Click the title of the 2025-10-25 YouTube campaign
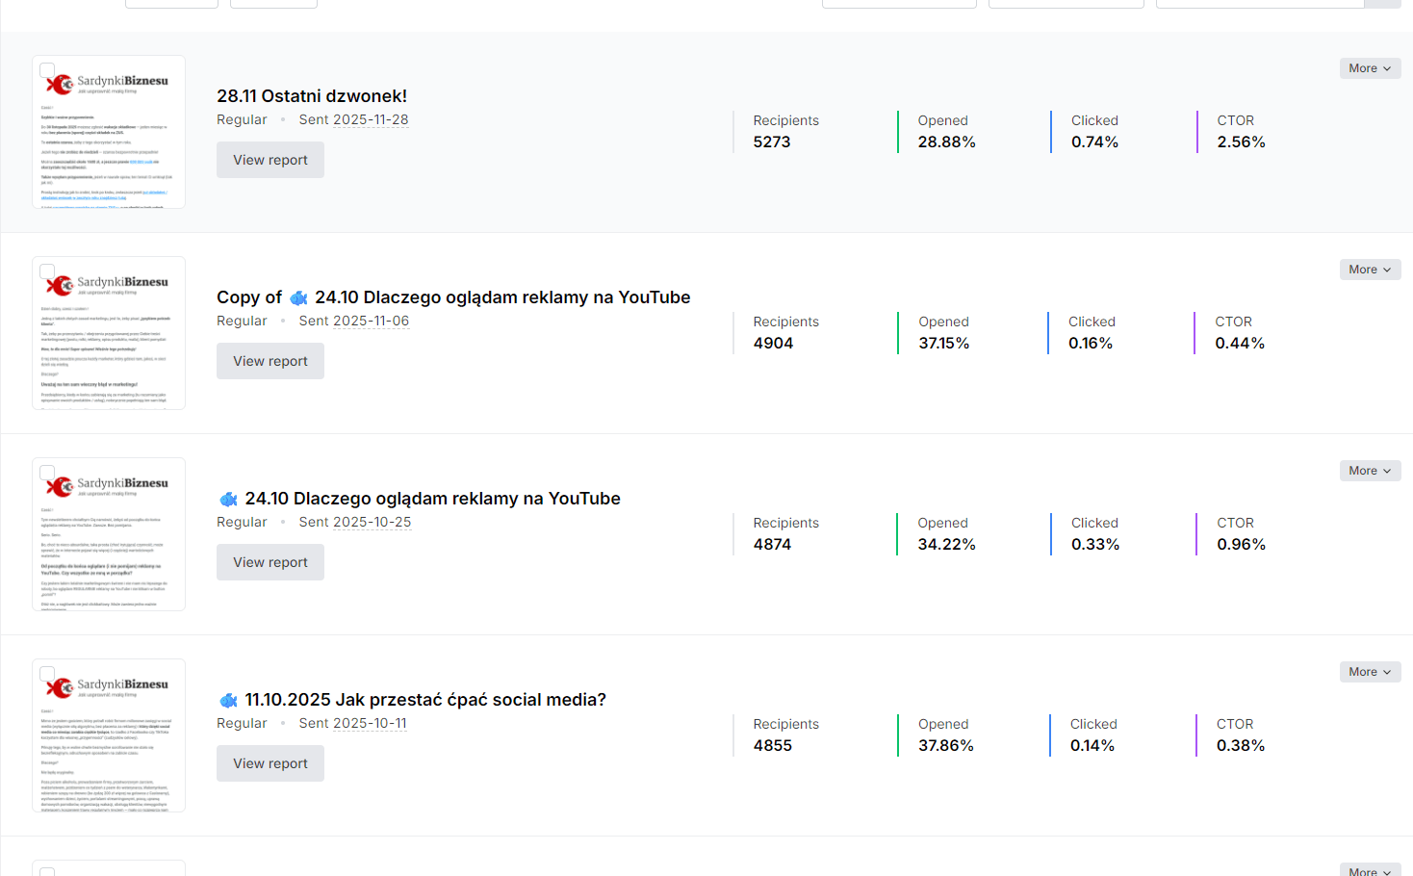 point(420,499)
